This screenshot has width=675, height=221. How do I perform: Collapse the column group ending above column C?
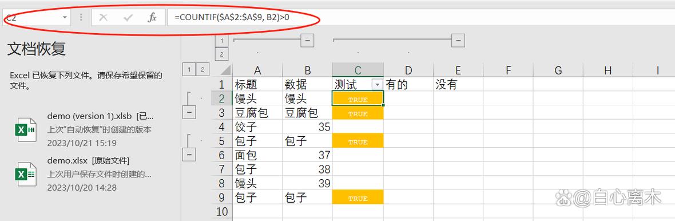coord(307,41)
